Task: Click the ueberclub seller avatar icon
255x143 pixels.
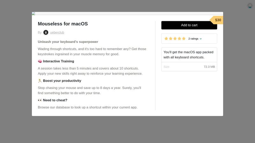Action: [46, 32]
